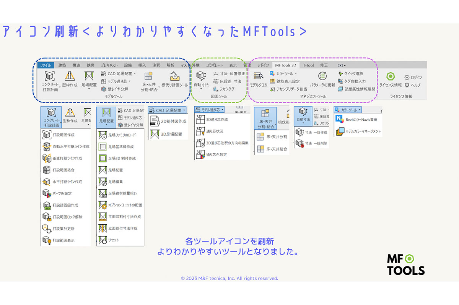This screenshot has height=305, width=459.
Task: Open highlighted コンクリート打設計画 button above 打設範囲作成
Action: coord(51,117)
